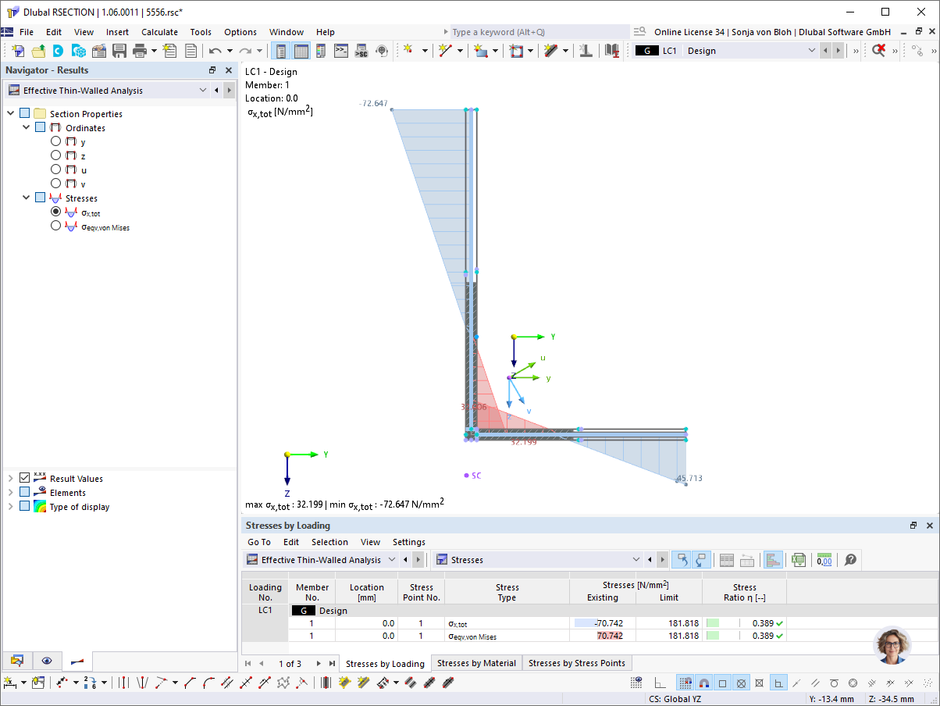Uncheck the Result Values checkbox
Image resolution: width=940 pixels, height=706 pixels.
[x=25, y=479]
